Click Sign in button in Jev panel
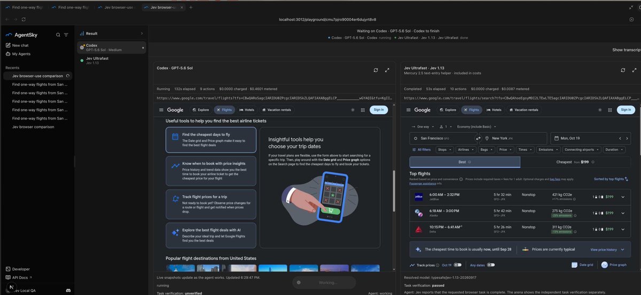641x295 pixels. [626, 110]
